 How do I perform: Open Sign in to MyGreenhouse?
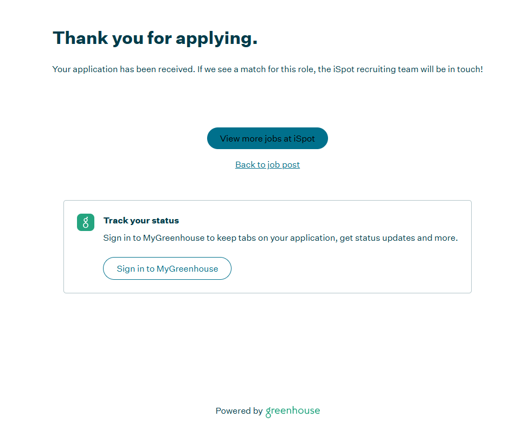click(x=167, y=269)
